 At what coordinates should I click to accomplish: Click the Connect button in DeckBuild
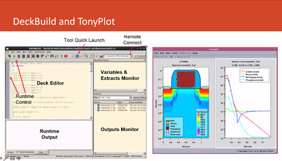click(x=140, y=56)
